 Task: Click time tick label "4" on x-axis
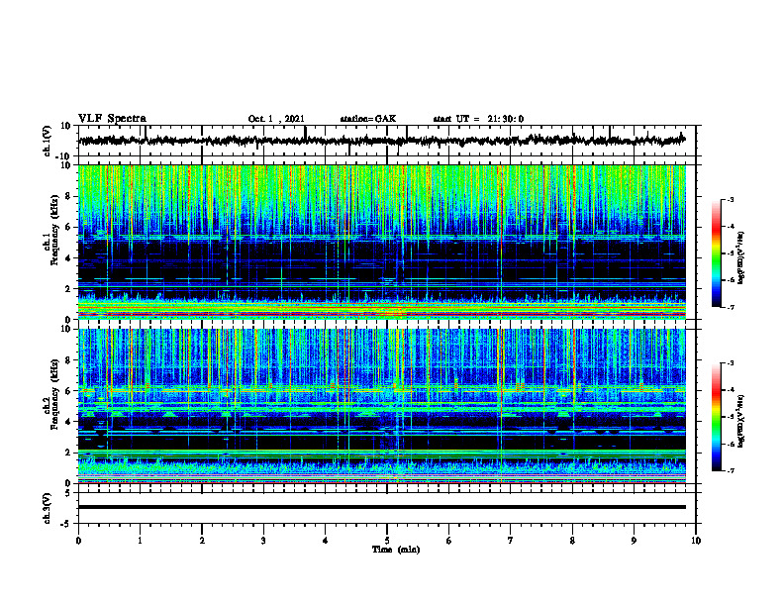(x=326, y=541)
